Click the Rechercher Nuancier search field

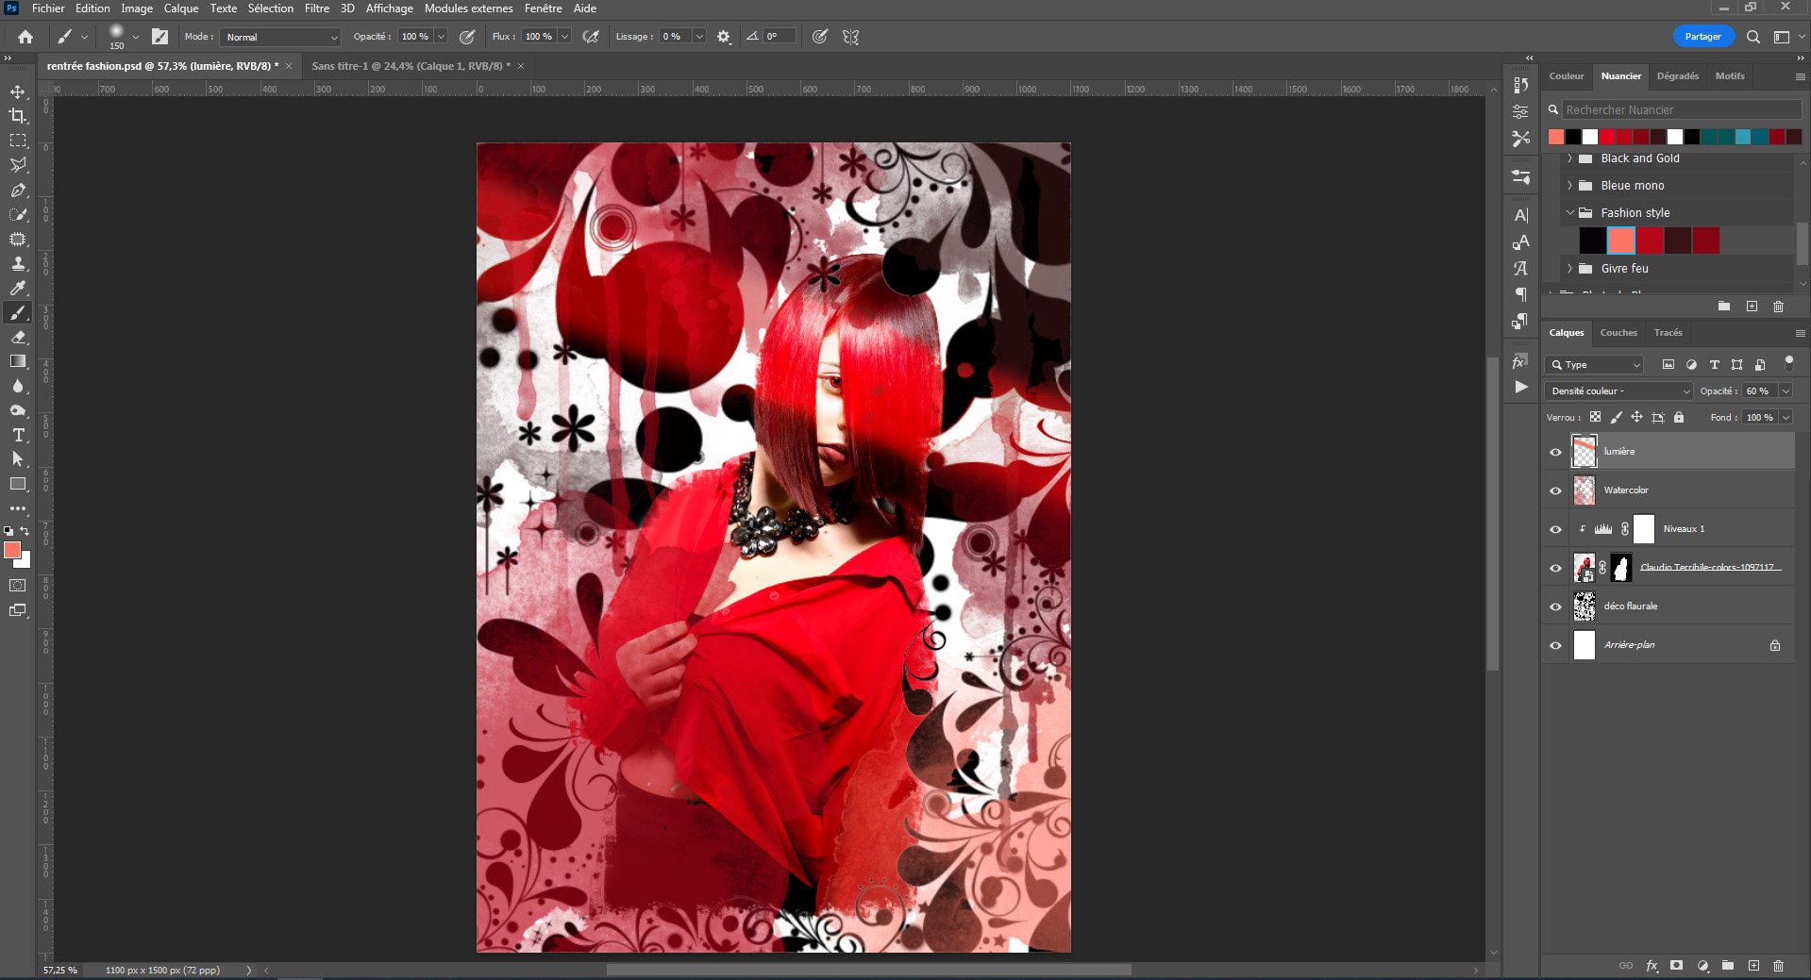point(1681,110)
